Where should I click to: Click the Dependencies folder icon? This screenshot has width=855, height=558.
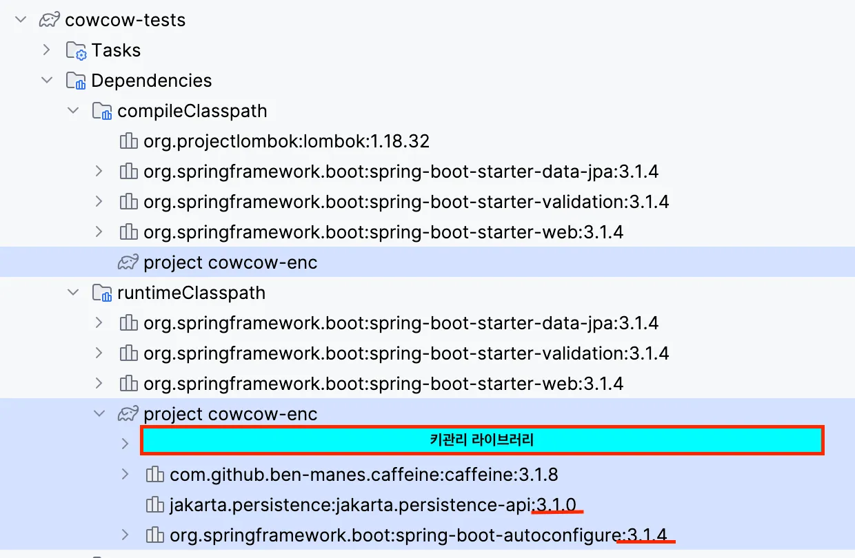pyautogui.click(x=75, y=81)
